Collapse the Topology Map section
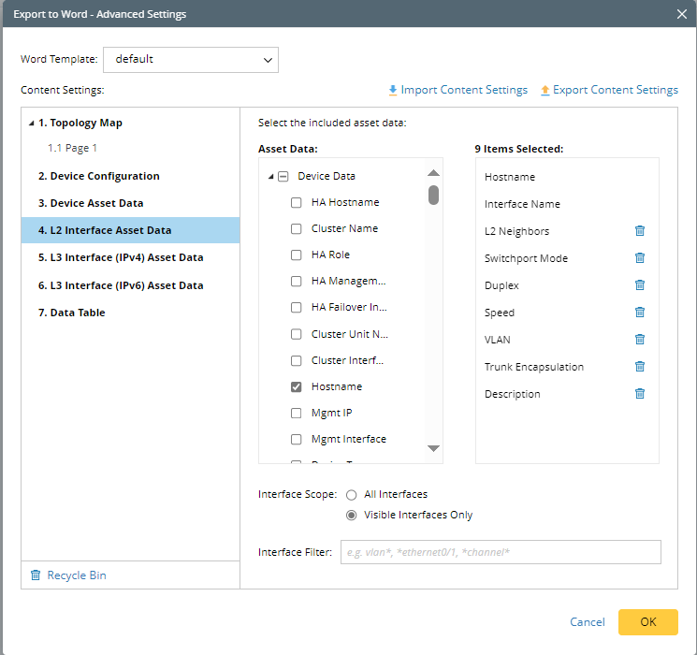This screenshot has height=655, width=697. pos(32,123)
